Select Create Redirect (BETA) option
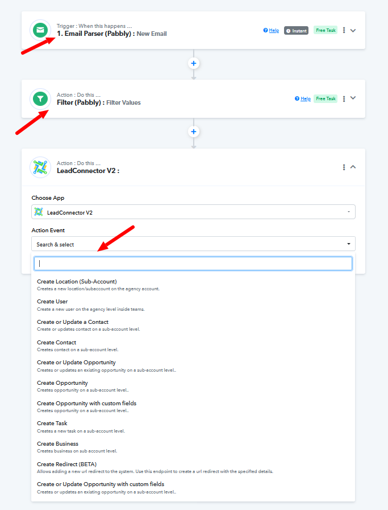 tap(193, 467)
